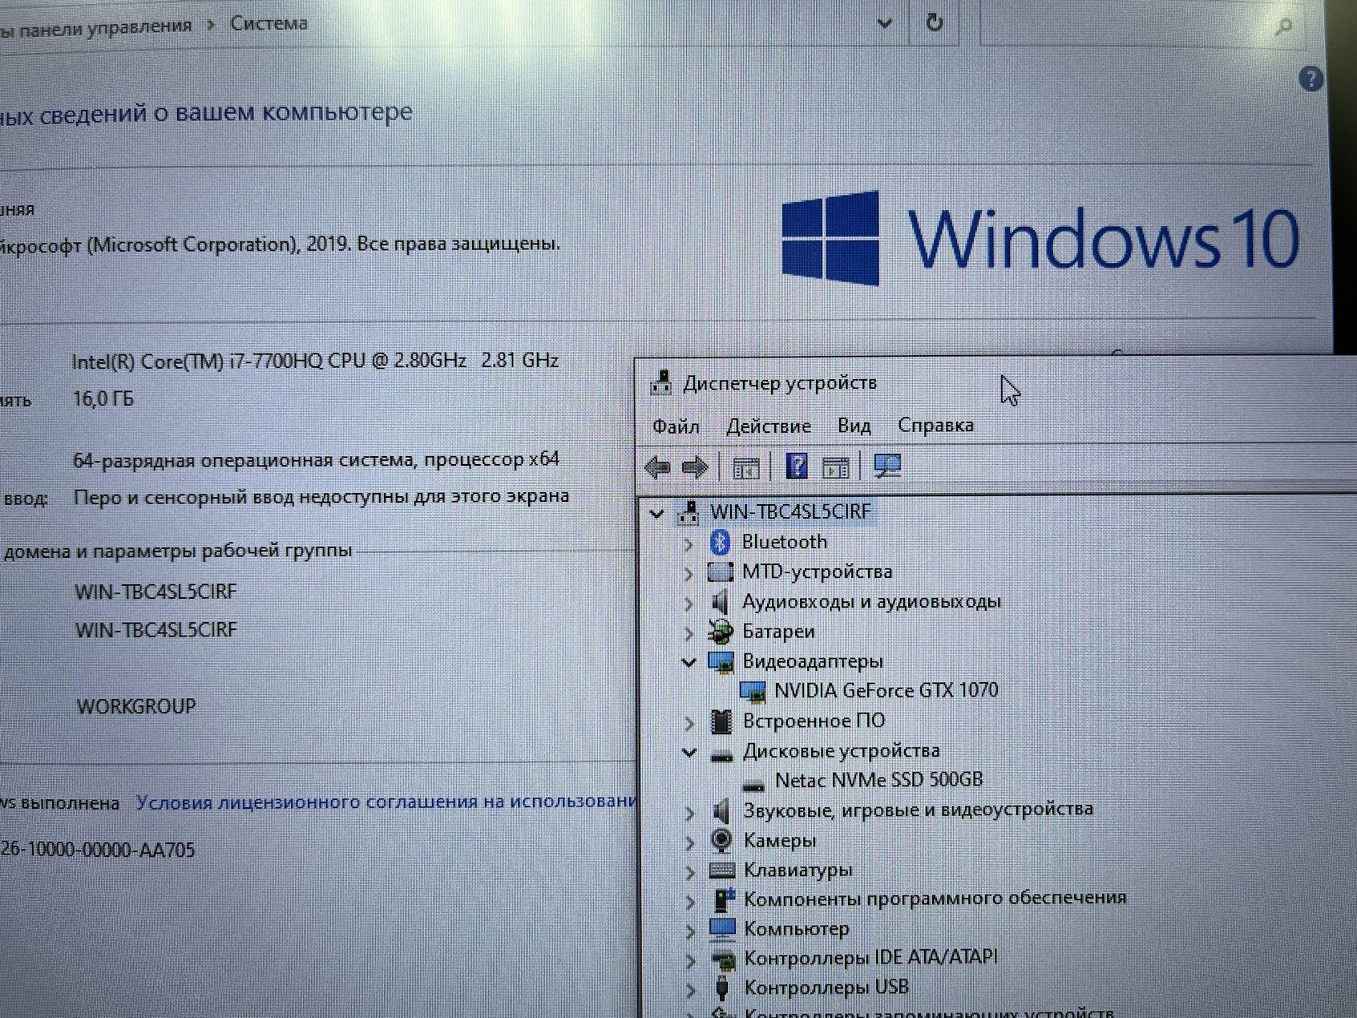
Task: Expand the Батареи category
Action: point(689,633)
